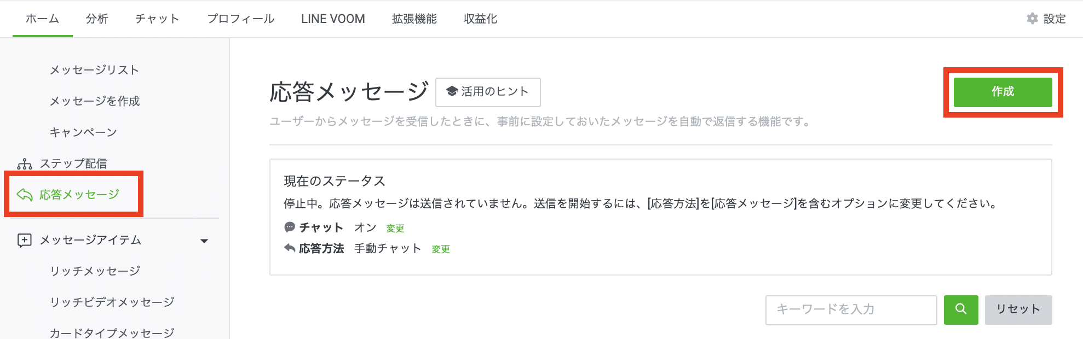
Task: Open メッセージを作成 in the sidebar
Action: coord(95,101)
